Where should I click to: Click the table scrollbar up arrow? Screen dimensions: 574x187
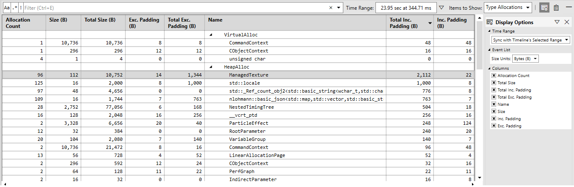pyautogui.click(x=479, y=18)
